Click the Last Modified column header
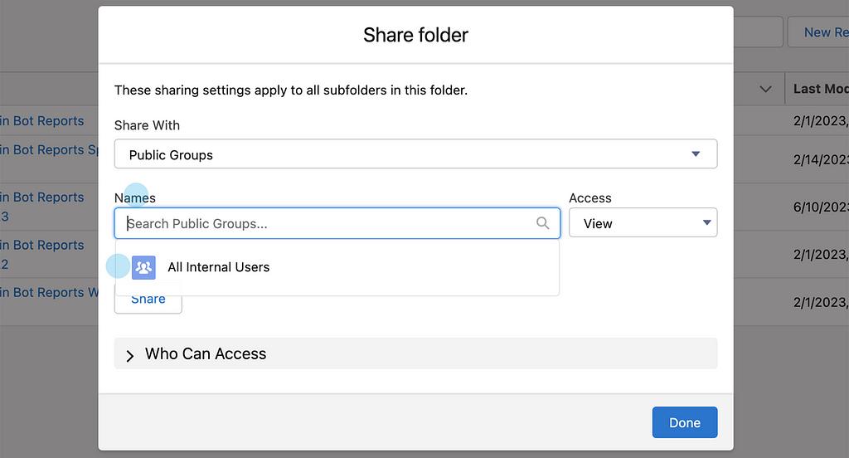Screen dimensions: 849x458 [x=820, y=89]
